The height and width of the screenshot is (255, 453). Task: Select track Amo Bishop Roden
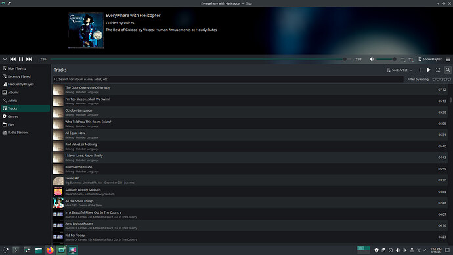(250, 225)
